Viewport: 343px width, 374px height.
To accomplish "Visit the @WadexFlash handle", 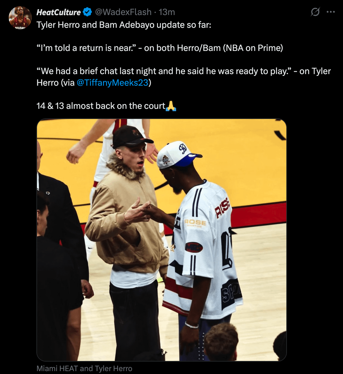I will pos(123,12).
